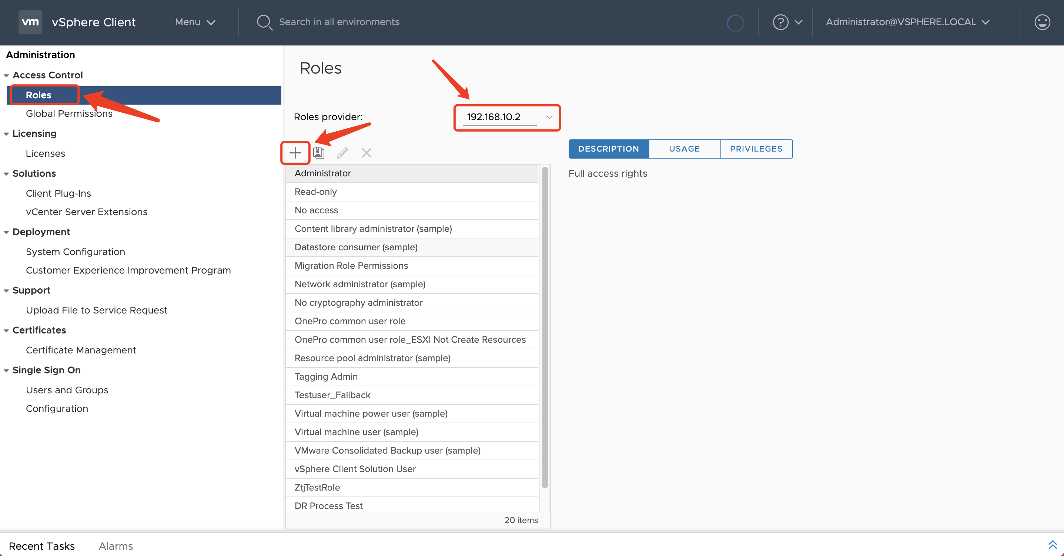Collapse the Solutions section
Image resolution: width=1064 pixels, height=556 pixels.
coord(6,174)
